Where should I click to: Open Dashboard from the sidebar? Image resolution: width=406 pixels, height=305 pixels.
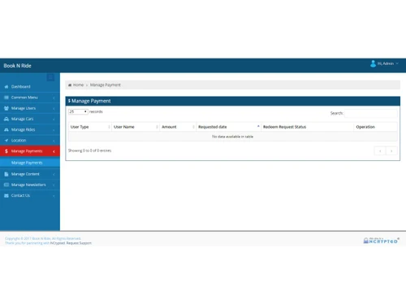(x=30, y=87)
